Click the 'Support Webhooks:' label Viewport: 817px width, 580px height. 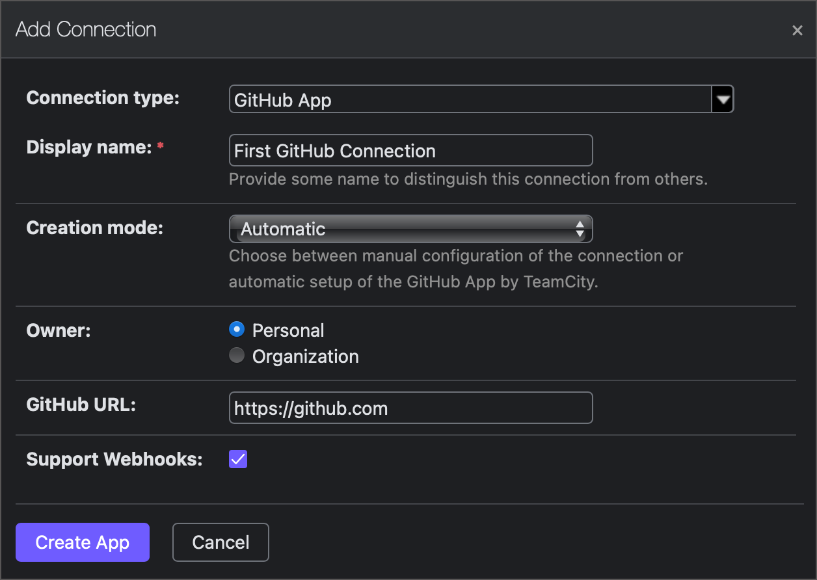(114, 460)
